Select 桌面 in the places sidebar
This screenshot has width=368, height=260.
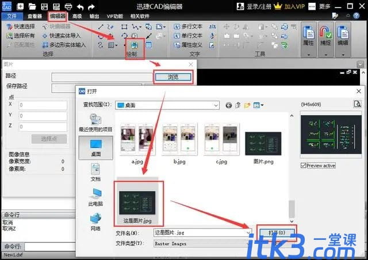coord(96,147)
